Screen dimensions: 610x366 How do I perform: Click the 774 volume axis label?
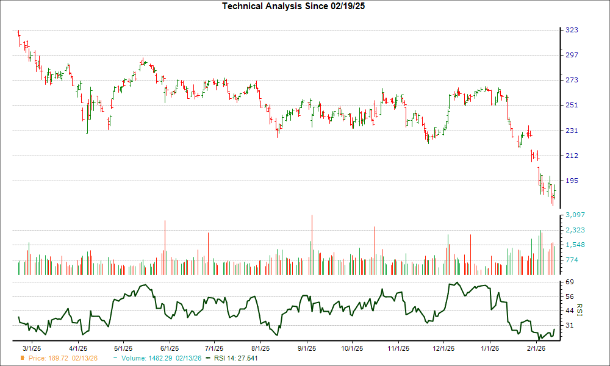(x=572, y=260)
